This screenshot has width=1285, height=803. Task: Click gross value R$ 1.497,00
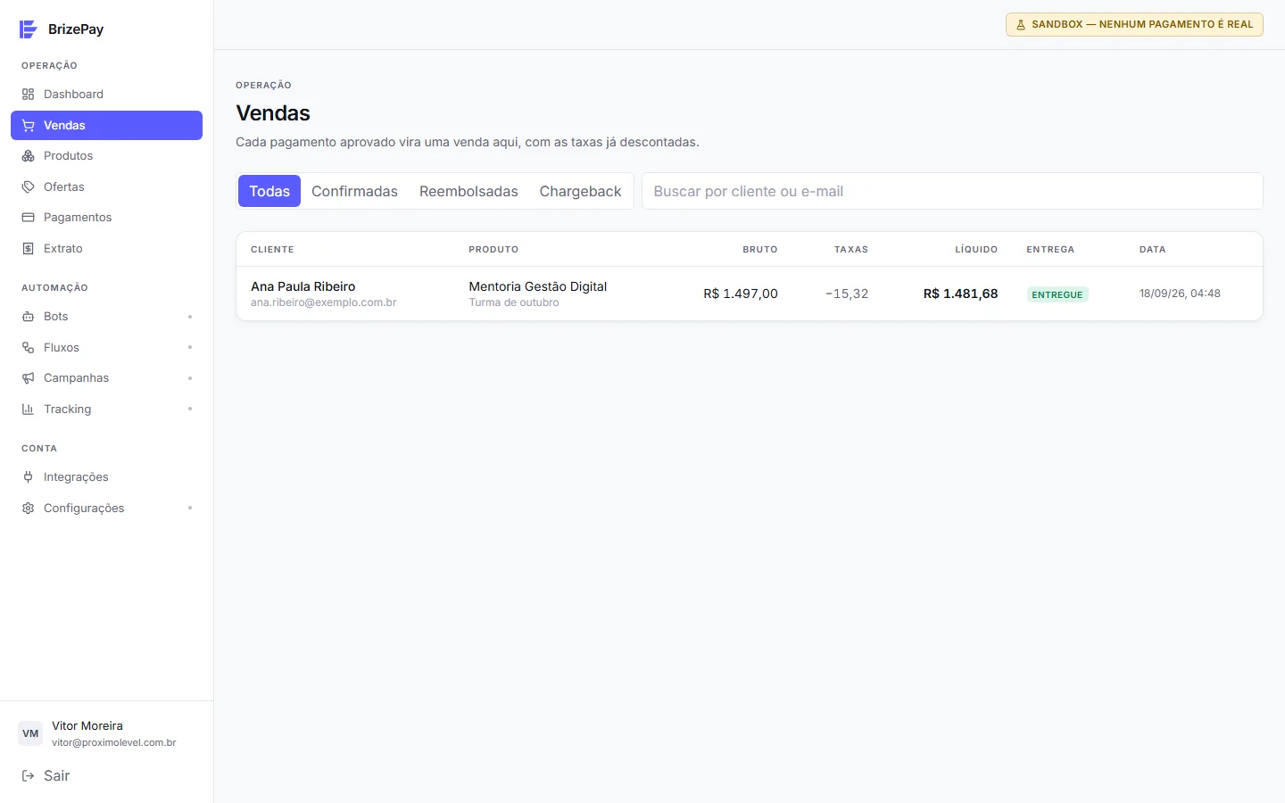pos(741,294)
